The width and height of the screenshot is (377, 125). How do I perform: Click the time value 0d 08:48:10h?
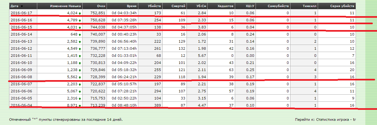[x=124, y=106]
